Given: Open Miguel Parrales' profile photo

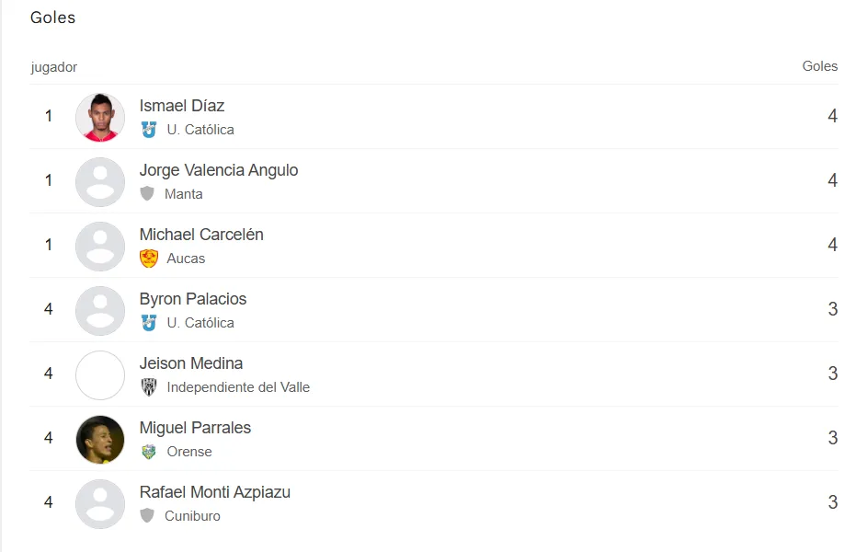Looking at the screenshot, I should click(100, 439).
